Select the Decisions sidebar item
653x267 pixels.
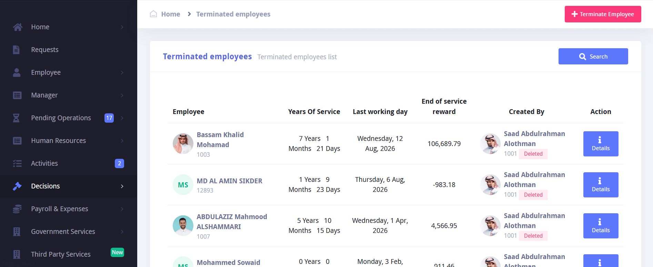(69, 186)
